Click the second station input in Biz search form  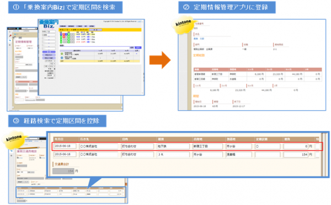[49, 35]
